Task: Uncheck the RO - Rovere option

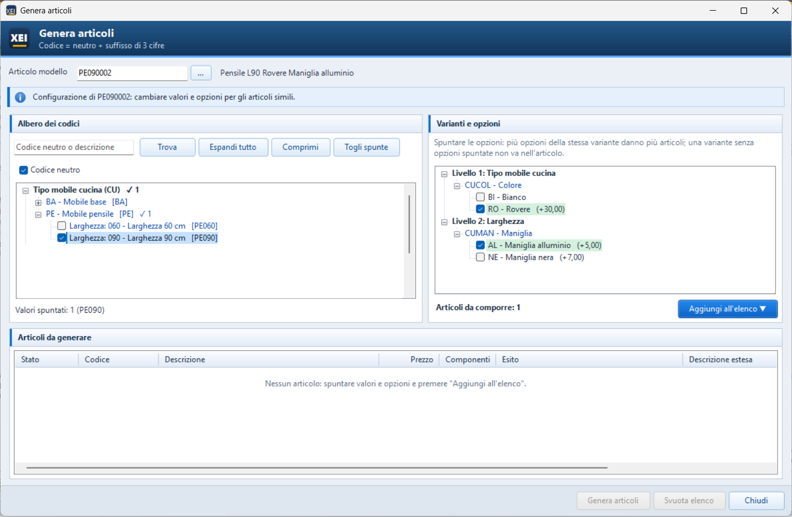Action: pyautogui.click(x=480, y=209)
